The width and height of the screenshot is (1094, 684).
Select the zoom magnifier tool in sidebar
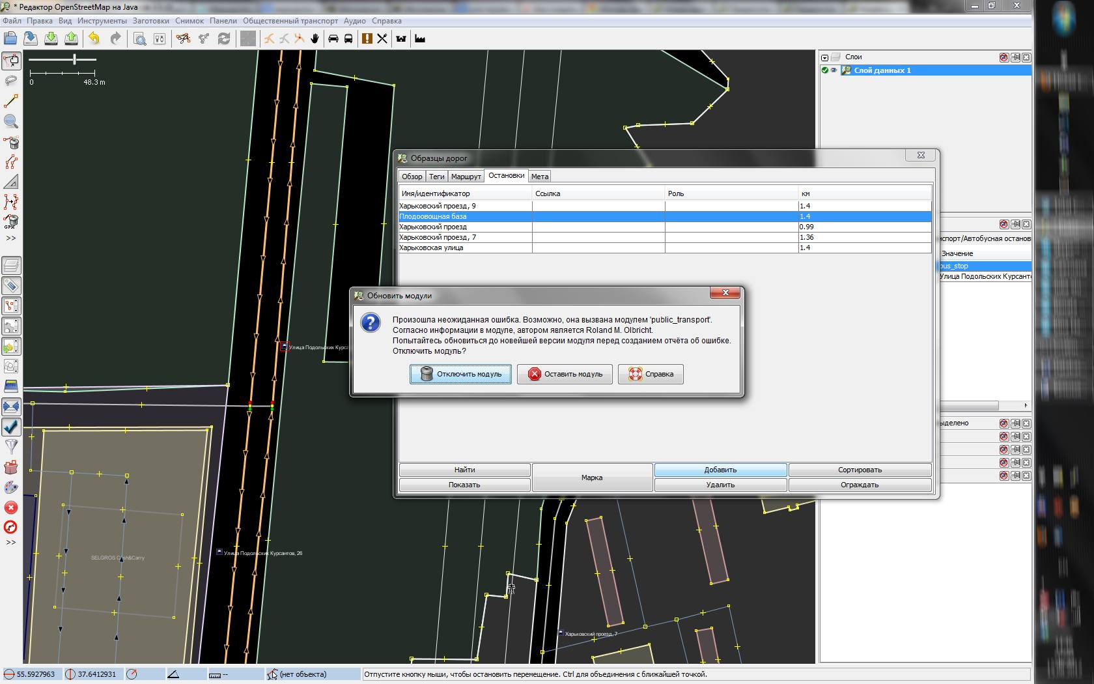pos(11,122)
